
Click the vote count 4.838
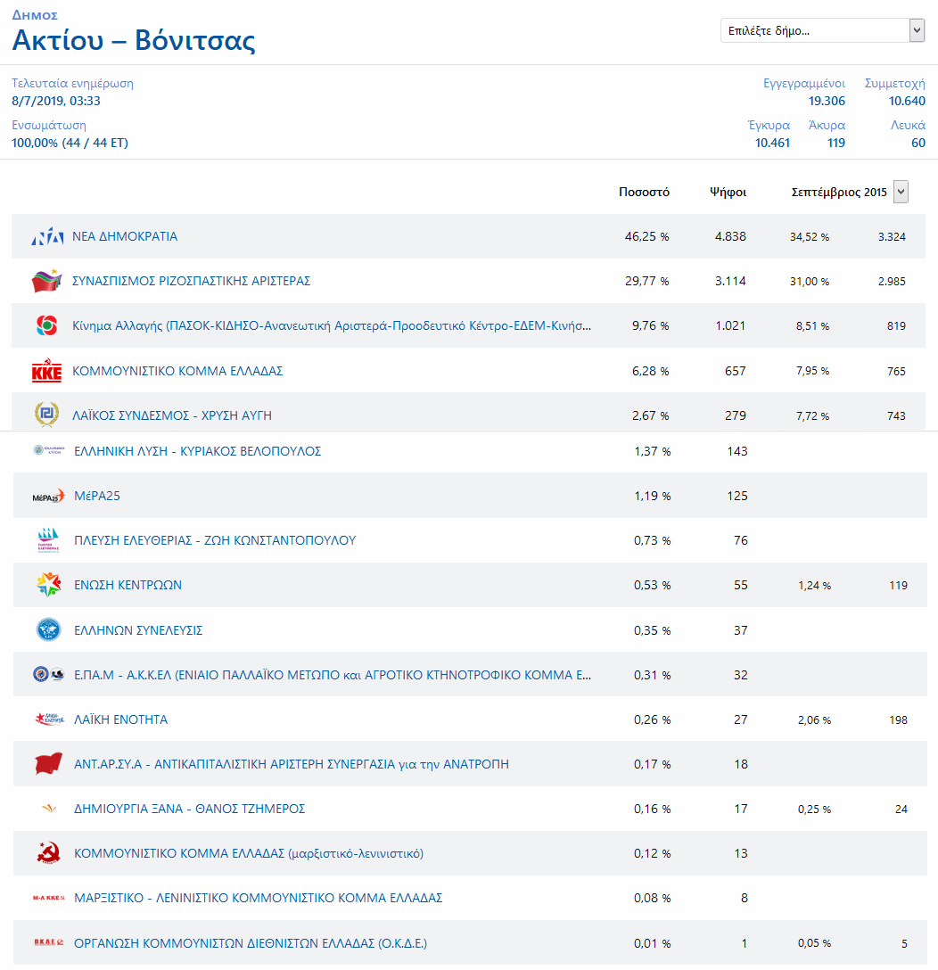[730, 236]
